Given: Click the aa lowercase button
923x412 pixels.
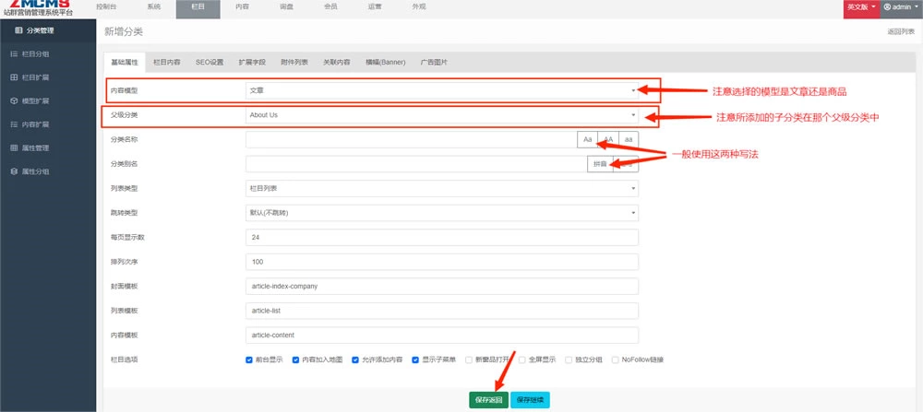Looking at the screenshot, I should click(x=629, y=139).
